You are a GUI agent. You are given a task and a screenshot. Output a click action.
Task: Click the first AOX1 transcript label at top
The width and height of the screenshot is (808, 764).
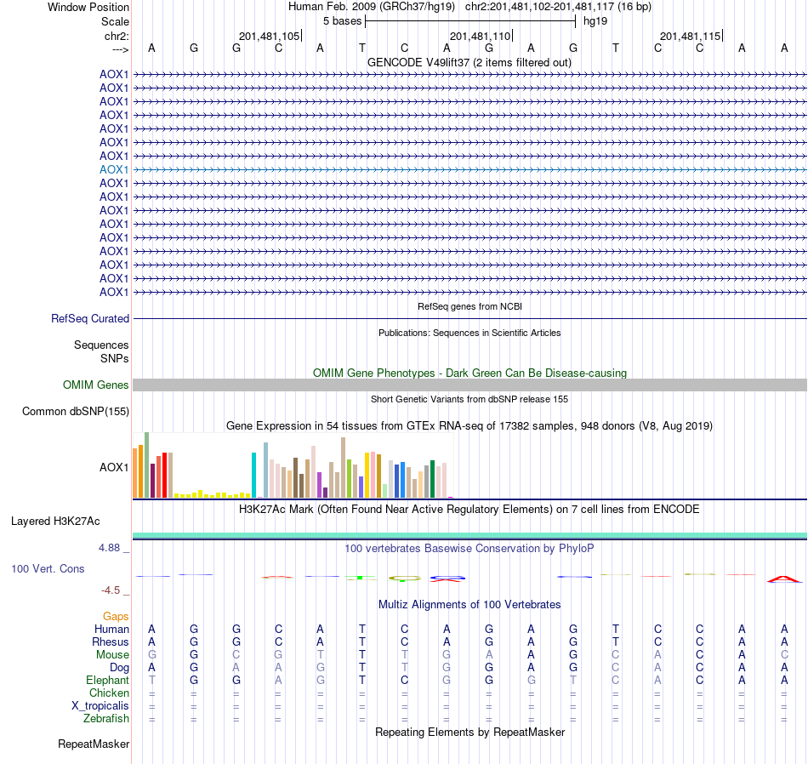pyautogui.click(x=114, y=74)
